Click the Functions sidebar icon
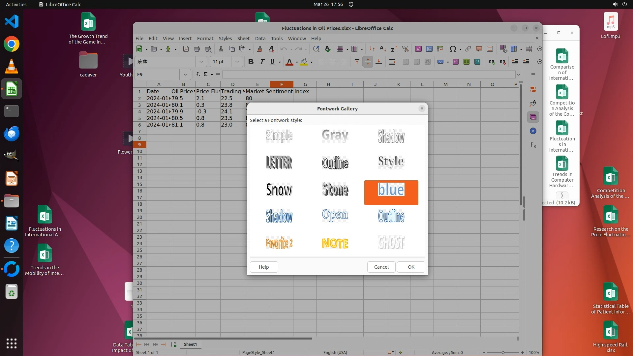Viewport: 633px width, 356px height. (533, 145)
